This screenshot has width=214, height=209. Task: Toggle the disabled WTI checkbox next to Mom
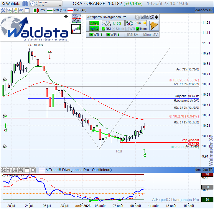pos(127,29)
